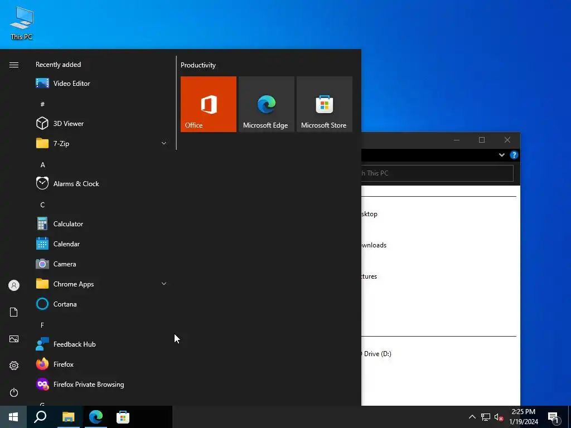Viewport: 571px width, 428px height.
Task: Expand the 7-Zip folder chevron
Action: [164, 143]
